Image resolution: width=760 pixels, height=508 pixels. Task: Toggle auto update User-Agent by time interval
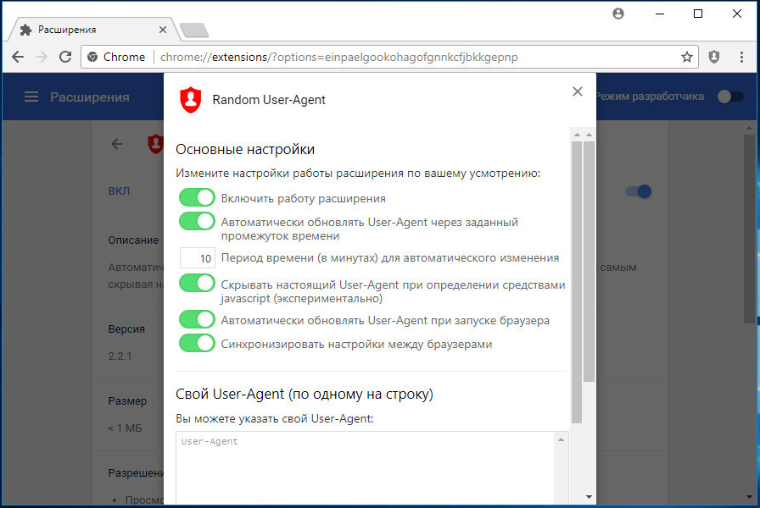click(x=197, y=221)
